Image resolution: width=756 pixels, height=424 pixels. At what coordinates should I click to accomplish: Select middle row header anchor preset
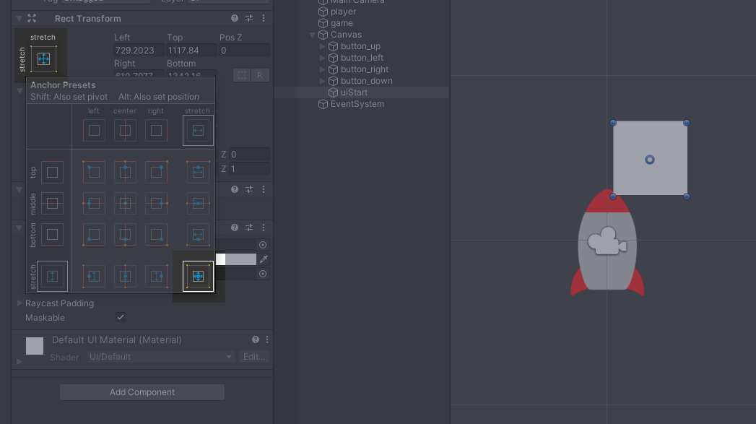tap(52, 204)
